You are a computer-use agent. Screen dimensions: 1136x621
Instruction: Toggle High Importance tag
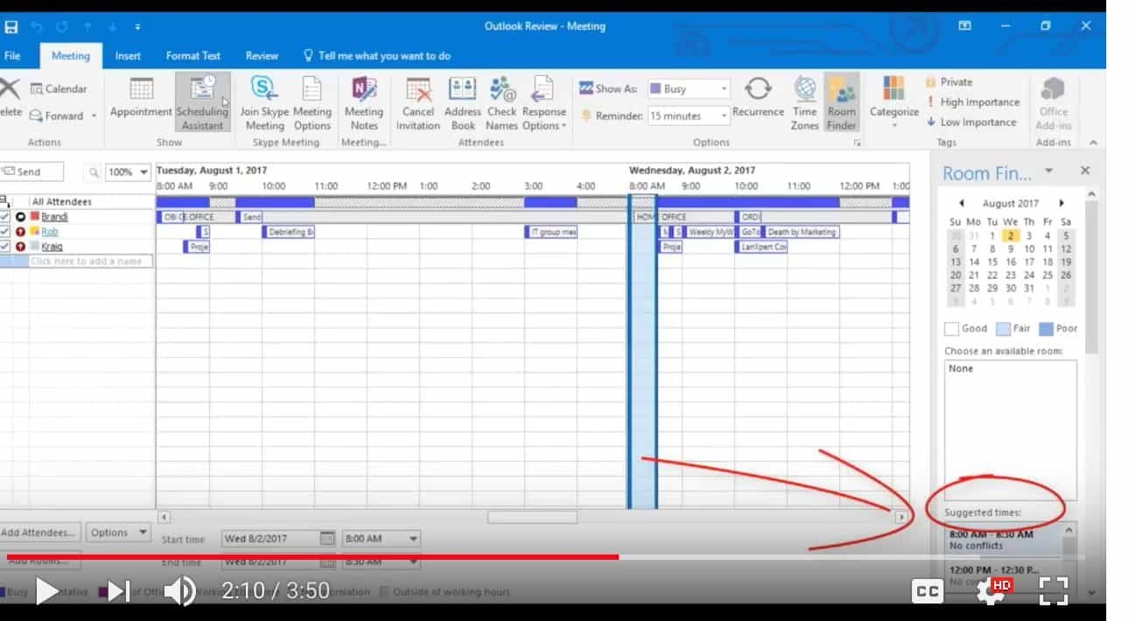point(971,101)
